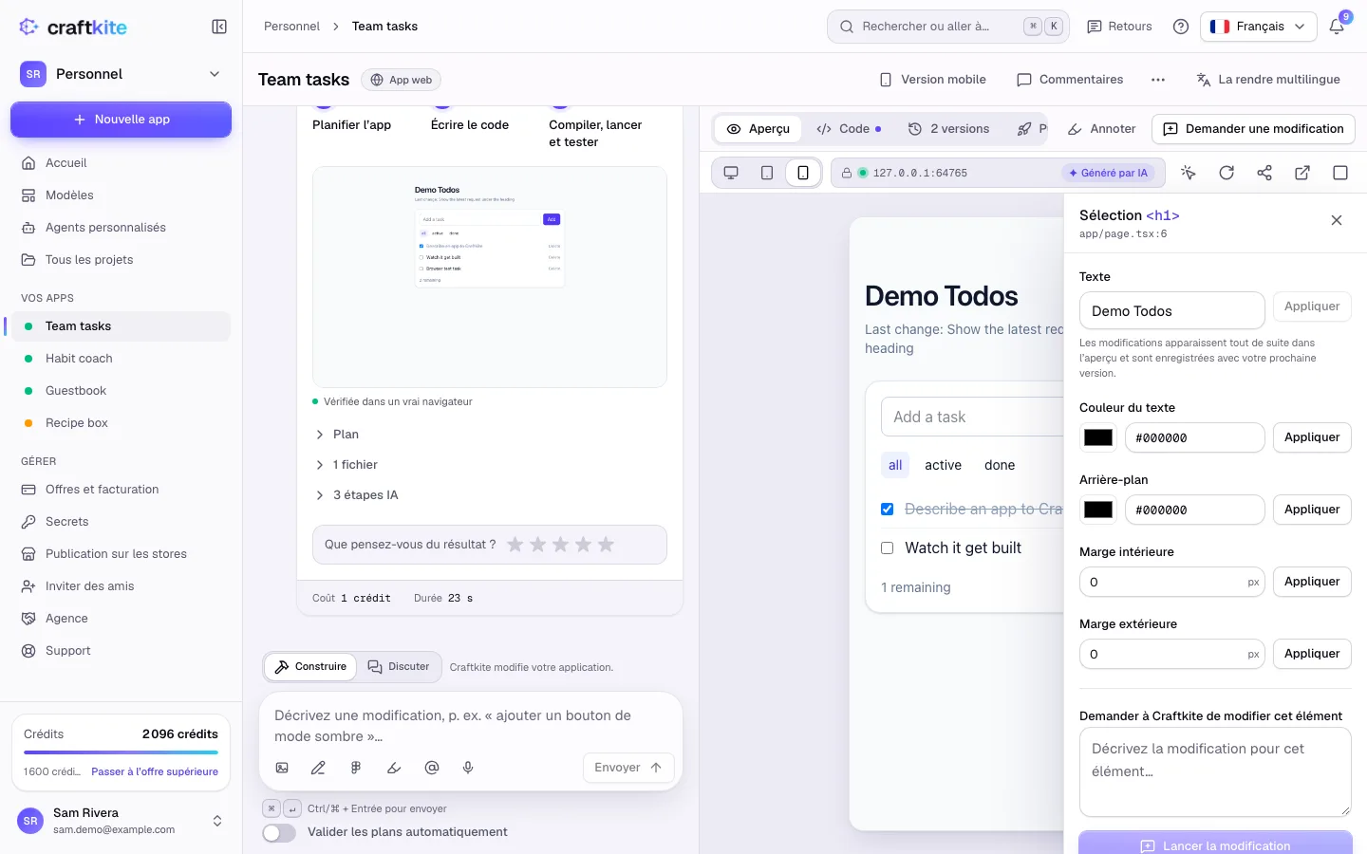This screenshot has height=854, width=1367.
Task: Collapse the sidebar with the panel icon
Action: 219,27
